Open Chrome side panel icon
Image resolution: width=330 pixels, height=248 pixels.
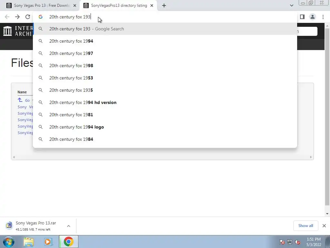(x=302, y=17)
